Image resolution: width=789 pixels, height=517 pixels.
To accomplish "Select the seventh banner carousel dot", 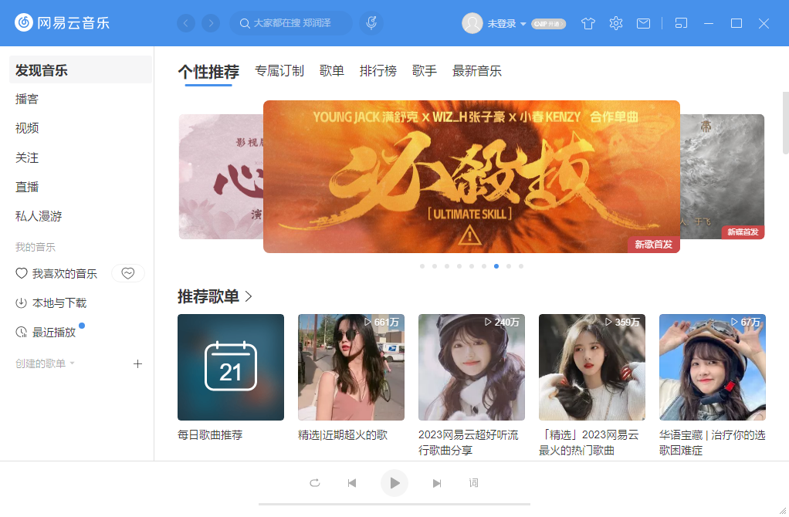I will (496, 266).
